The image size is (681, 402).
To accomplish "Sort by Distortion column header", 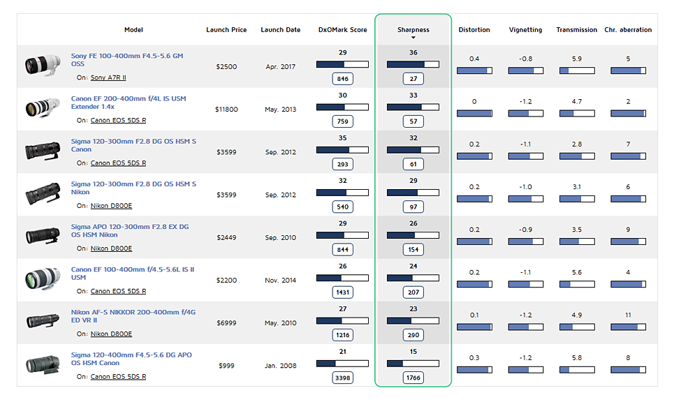I will [x=474, y=30].
